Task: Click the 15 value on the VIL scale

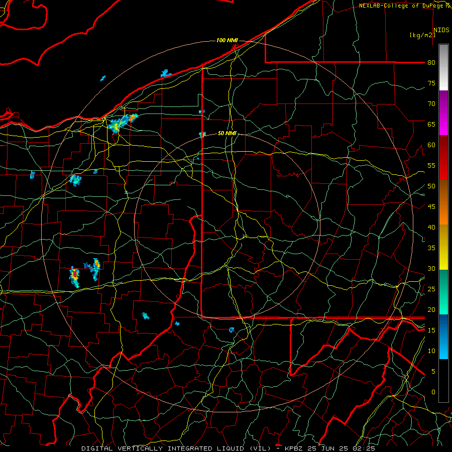Action: (x=431, y=330)
